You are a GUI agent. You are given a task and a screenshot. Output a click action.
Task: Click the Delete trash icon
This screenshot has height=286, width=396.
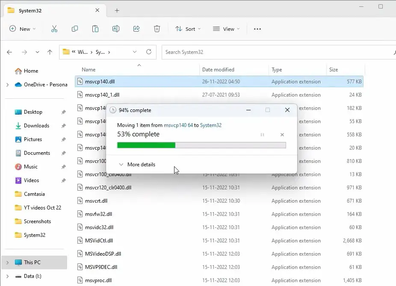click(x=157, y=29)
